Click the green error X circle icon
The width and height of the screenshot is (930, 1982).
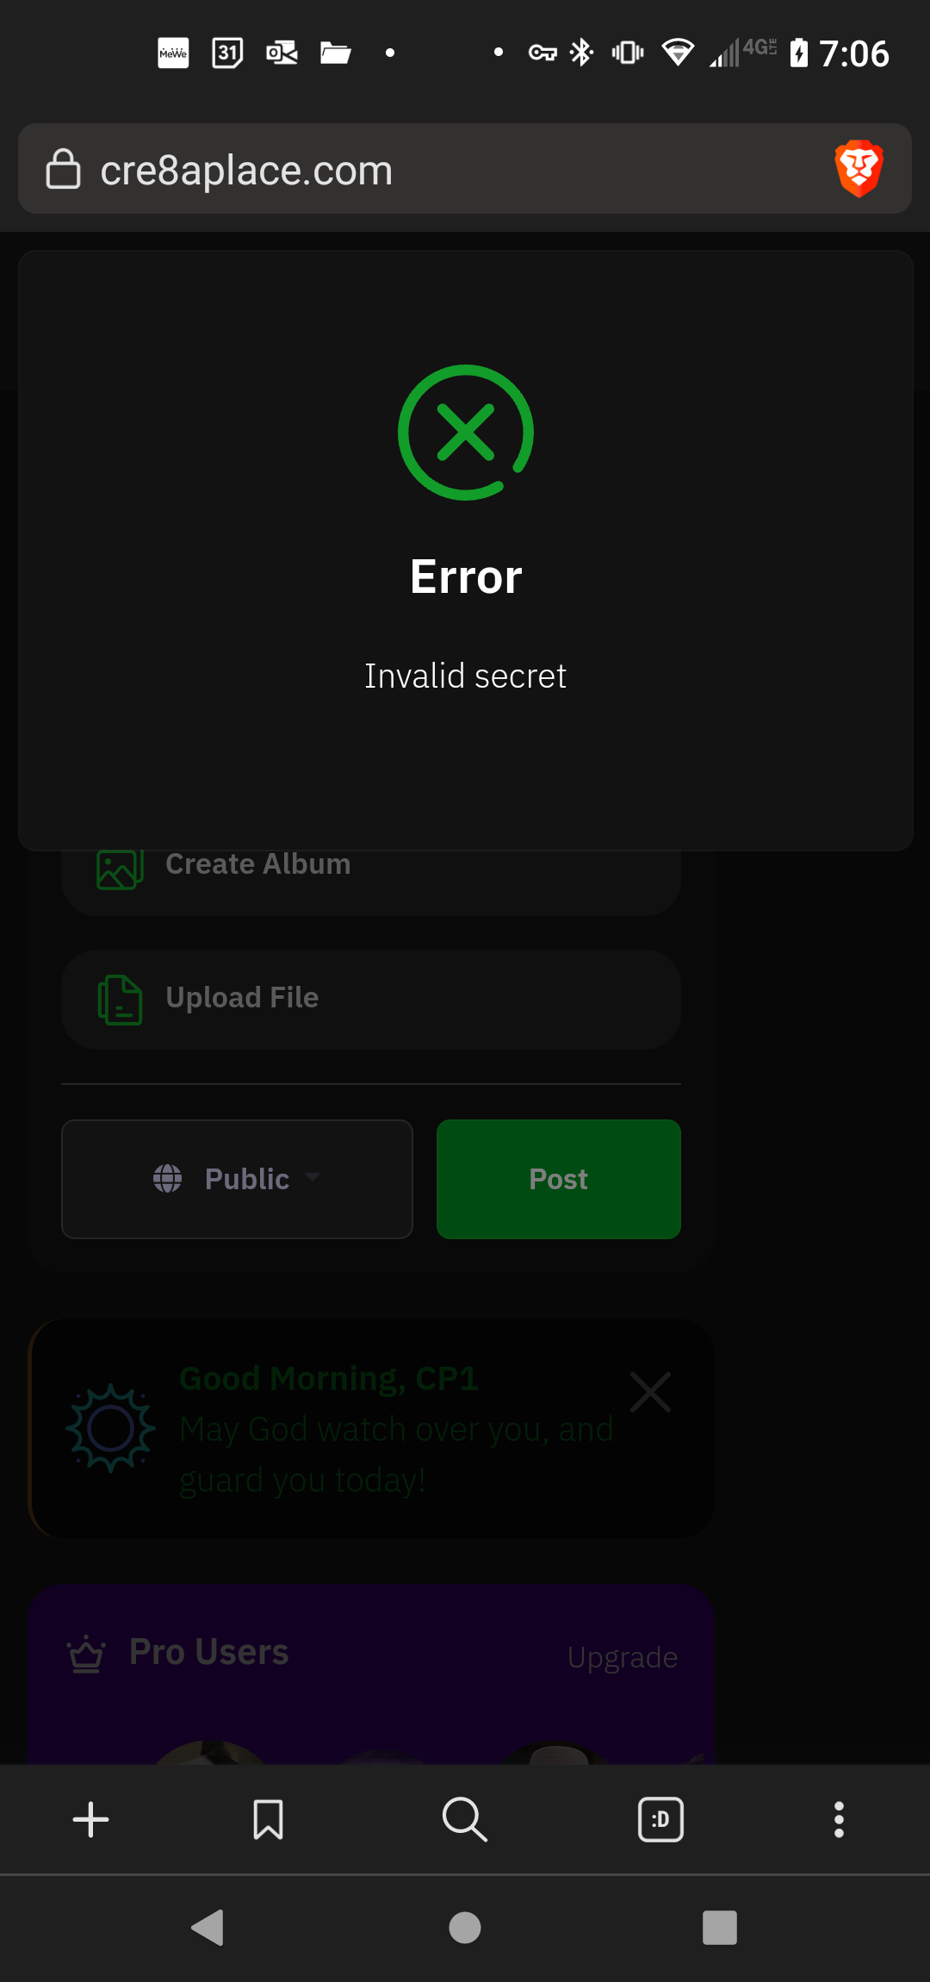(466, 433)
